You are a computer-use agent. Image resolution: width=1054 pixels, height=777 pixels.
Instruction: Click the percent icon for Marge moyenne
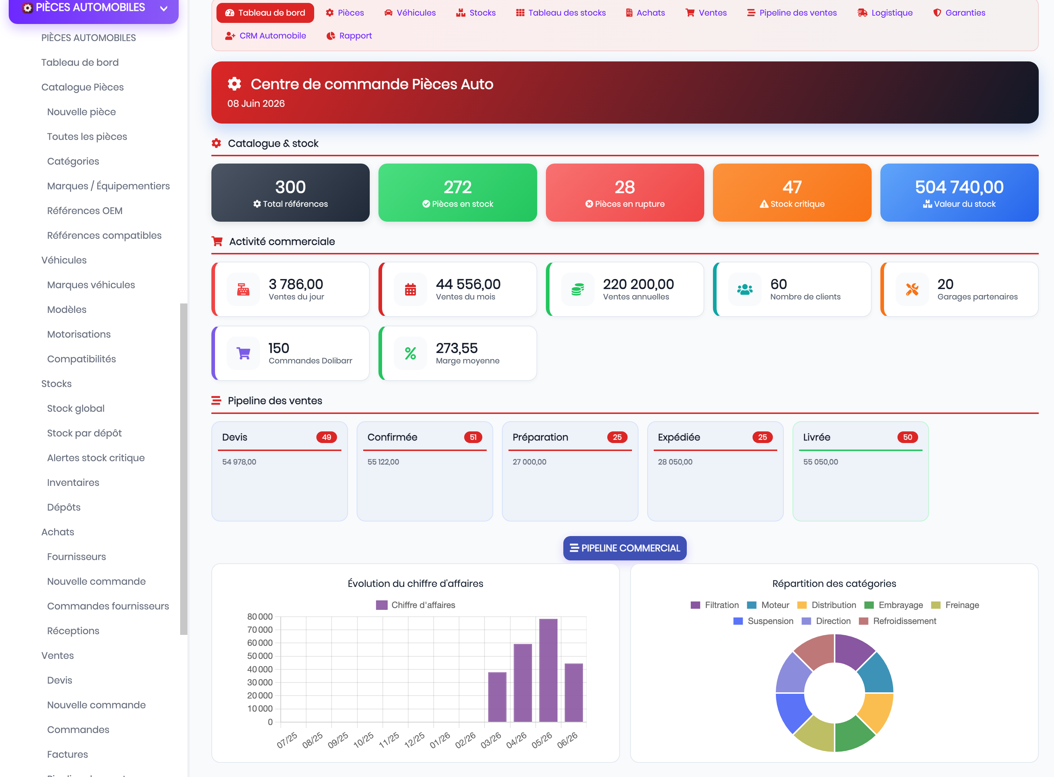tap(410, 353)
